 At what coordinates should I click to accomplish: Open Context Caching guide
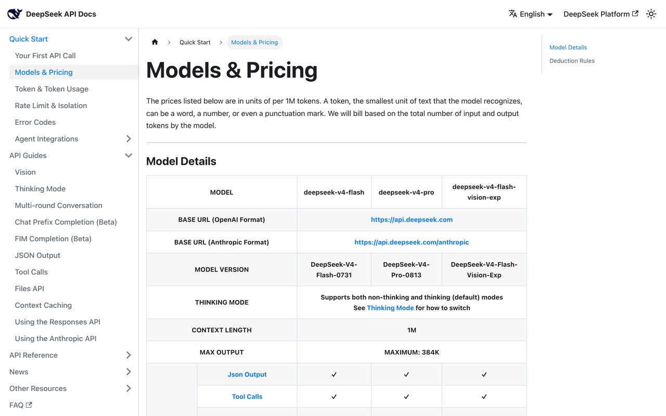pos(43,305)
